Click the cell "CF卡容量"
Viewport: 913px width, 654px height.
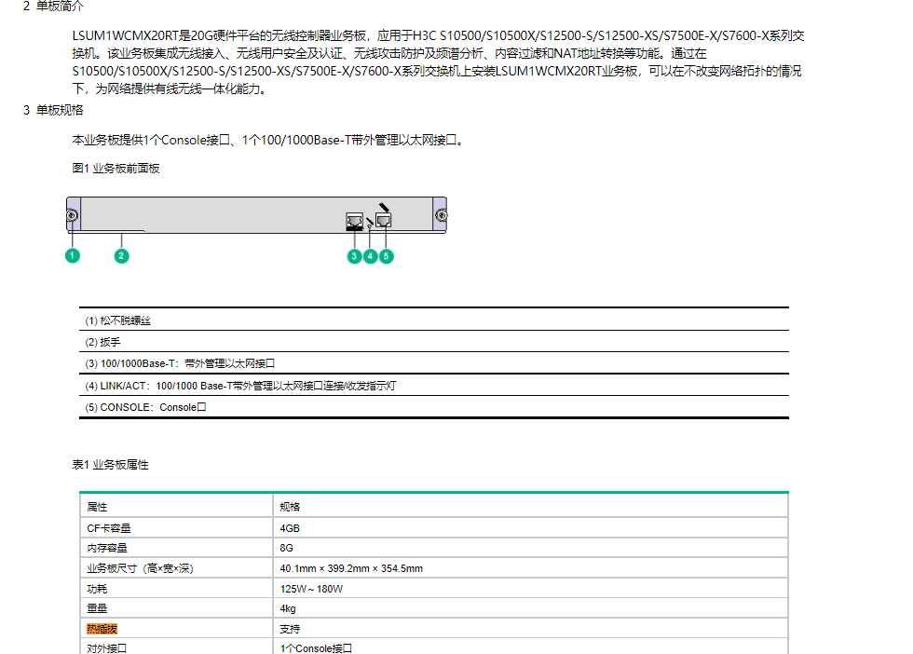(176, 528)
